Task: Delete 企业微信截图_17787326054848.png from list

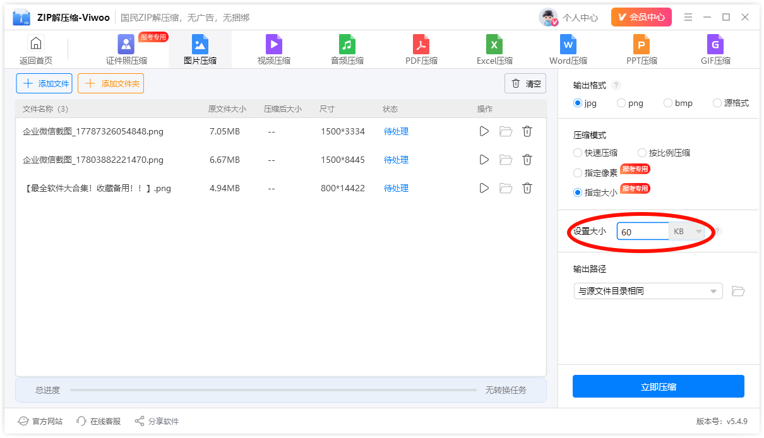Action: (x=527, y=131)
